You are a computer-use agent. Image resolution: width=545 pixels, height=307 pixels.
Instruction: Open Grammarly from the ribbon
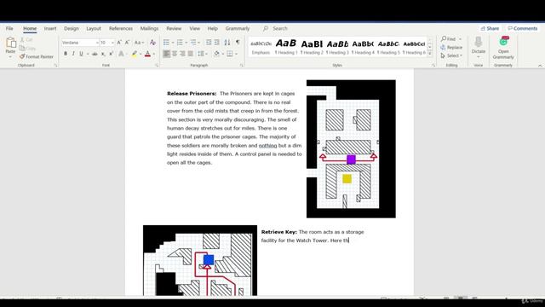pyautogui.click(x=503, y=48)
